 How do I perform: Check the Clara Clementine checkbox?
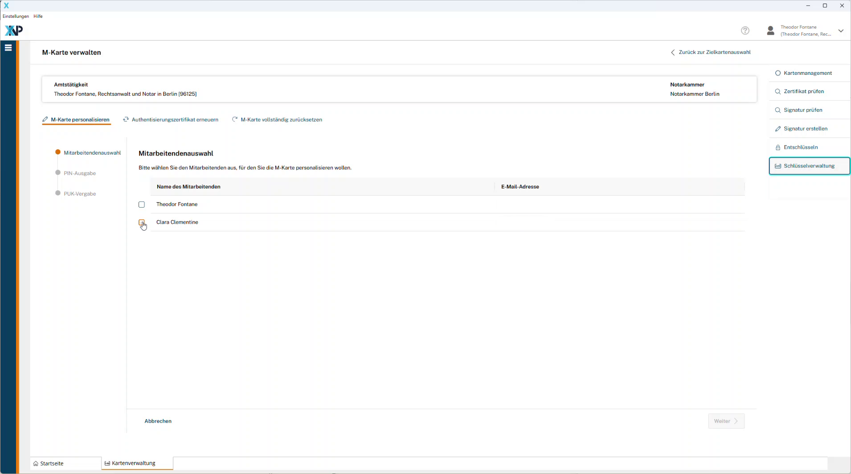pyautogui.click(x=142, y=222)
